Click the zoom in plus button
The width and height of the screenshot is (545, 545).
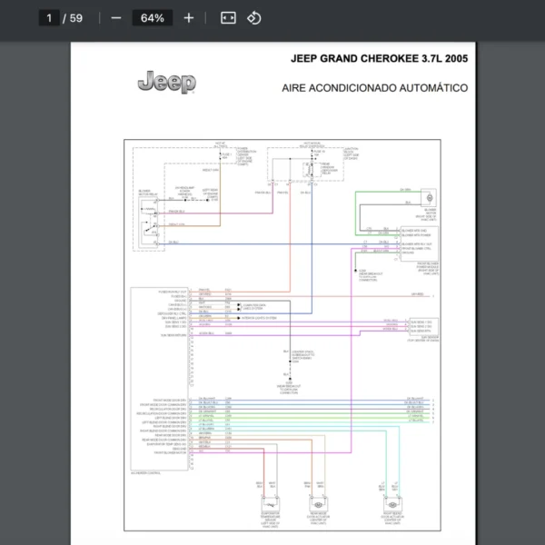[188, 18]
